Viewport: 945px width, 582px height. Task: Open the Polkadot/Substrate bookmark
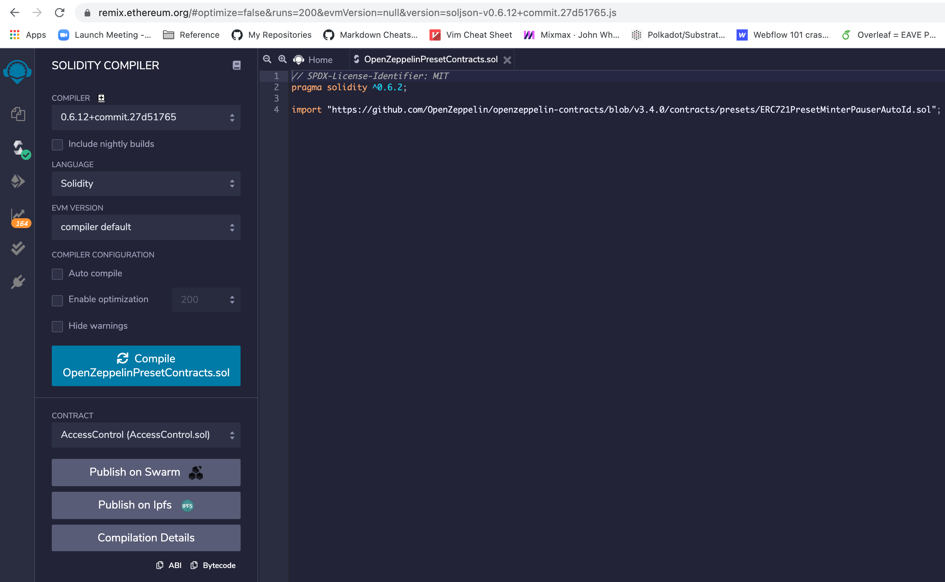click(678, 35)
